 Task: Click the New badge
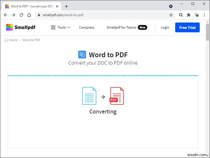pyautogui.click(x=142, y=27)
